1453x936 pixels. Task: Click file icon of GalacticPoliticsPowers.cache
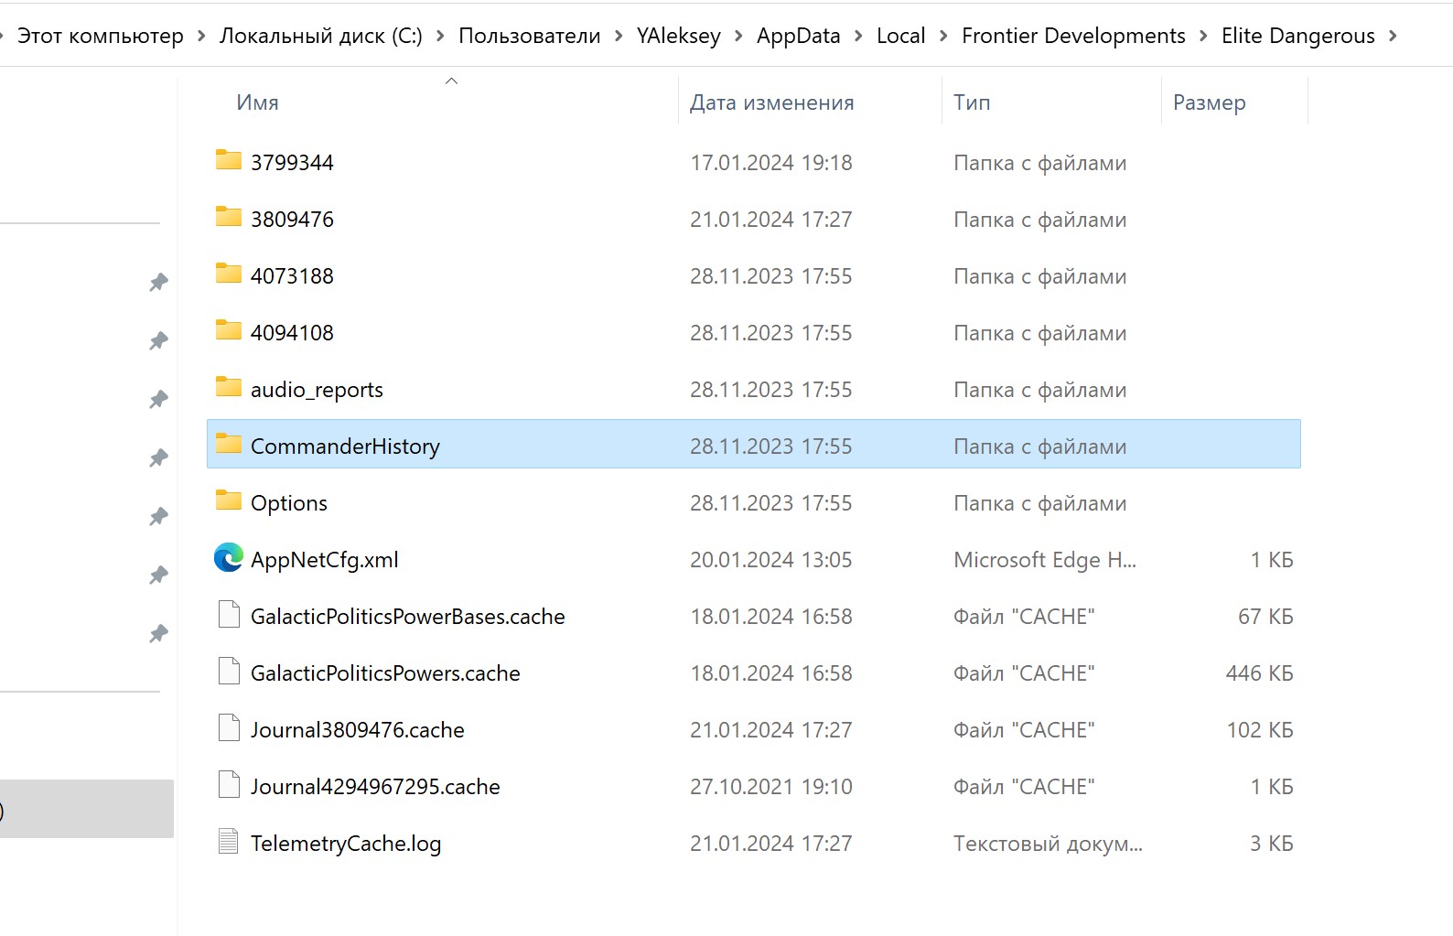[x=229, y=672]
